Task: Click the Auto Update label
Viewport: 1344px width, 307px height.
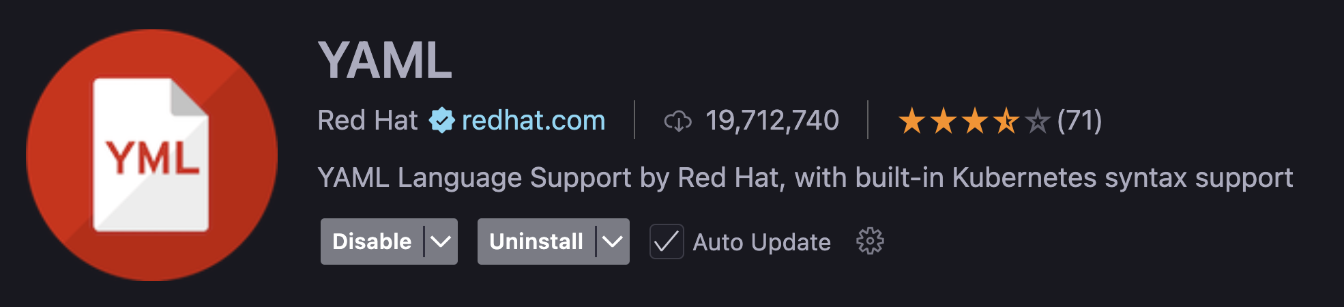Action: 761,242
